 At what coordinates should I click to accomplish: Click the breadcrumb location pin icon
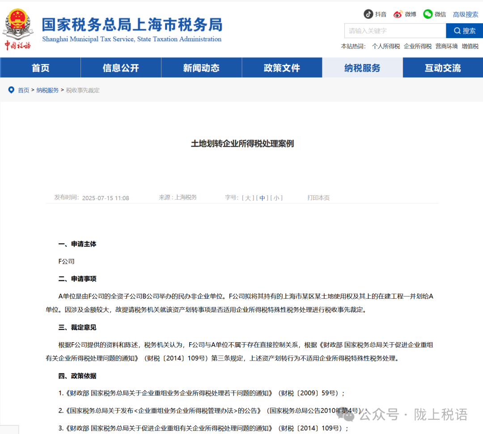[x=11, y=90]
